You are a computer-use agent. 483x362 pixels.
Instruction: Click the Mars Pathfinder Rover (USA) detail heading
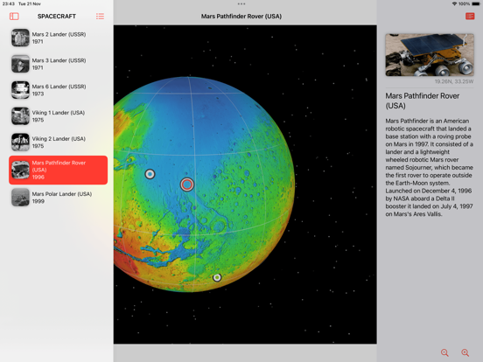[x=423, y=101]
